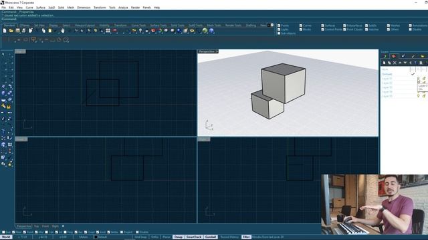Click the upper cube in Perspective viewport

(284, 83)
